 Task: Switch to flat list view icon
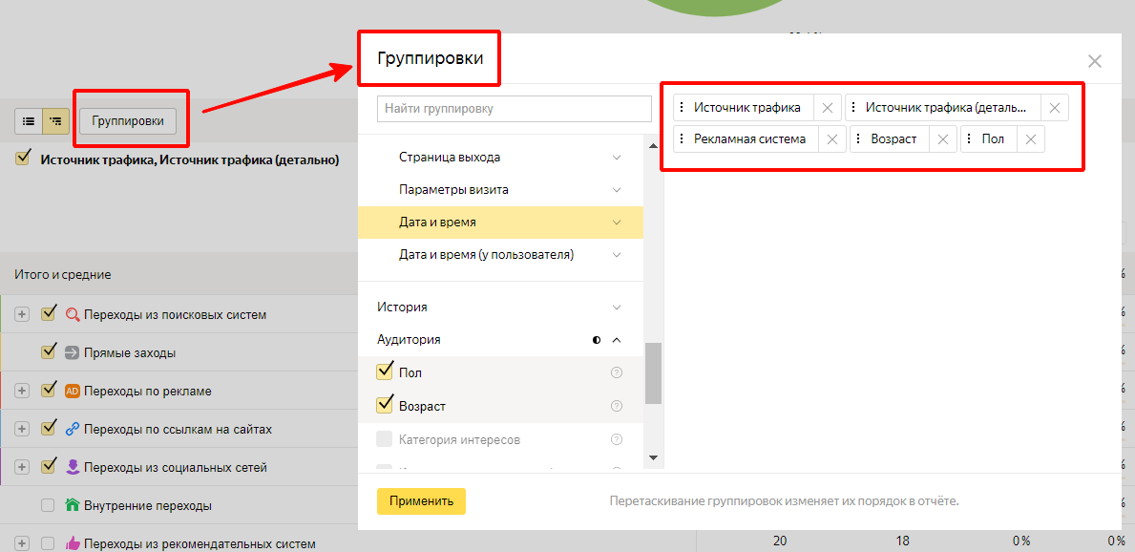tap(29, 121)
